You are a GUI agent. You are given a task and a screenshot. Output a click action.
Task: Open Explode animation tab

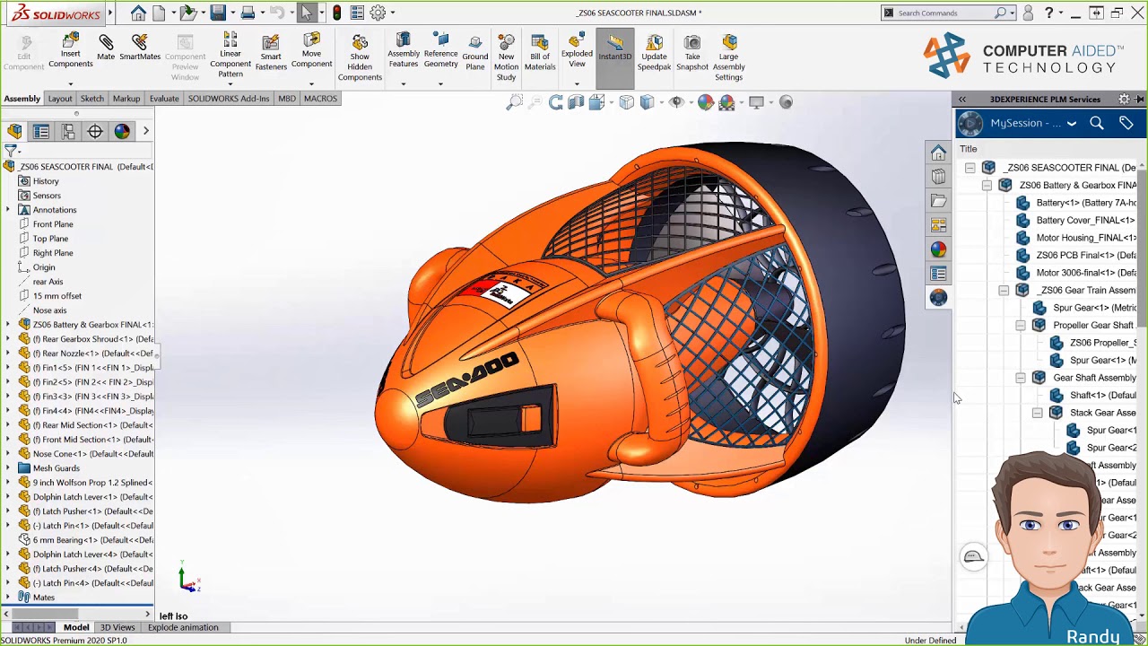pyautogui.click(x=183, y=627)
